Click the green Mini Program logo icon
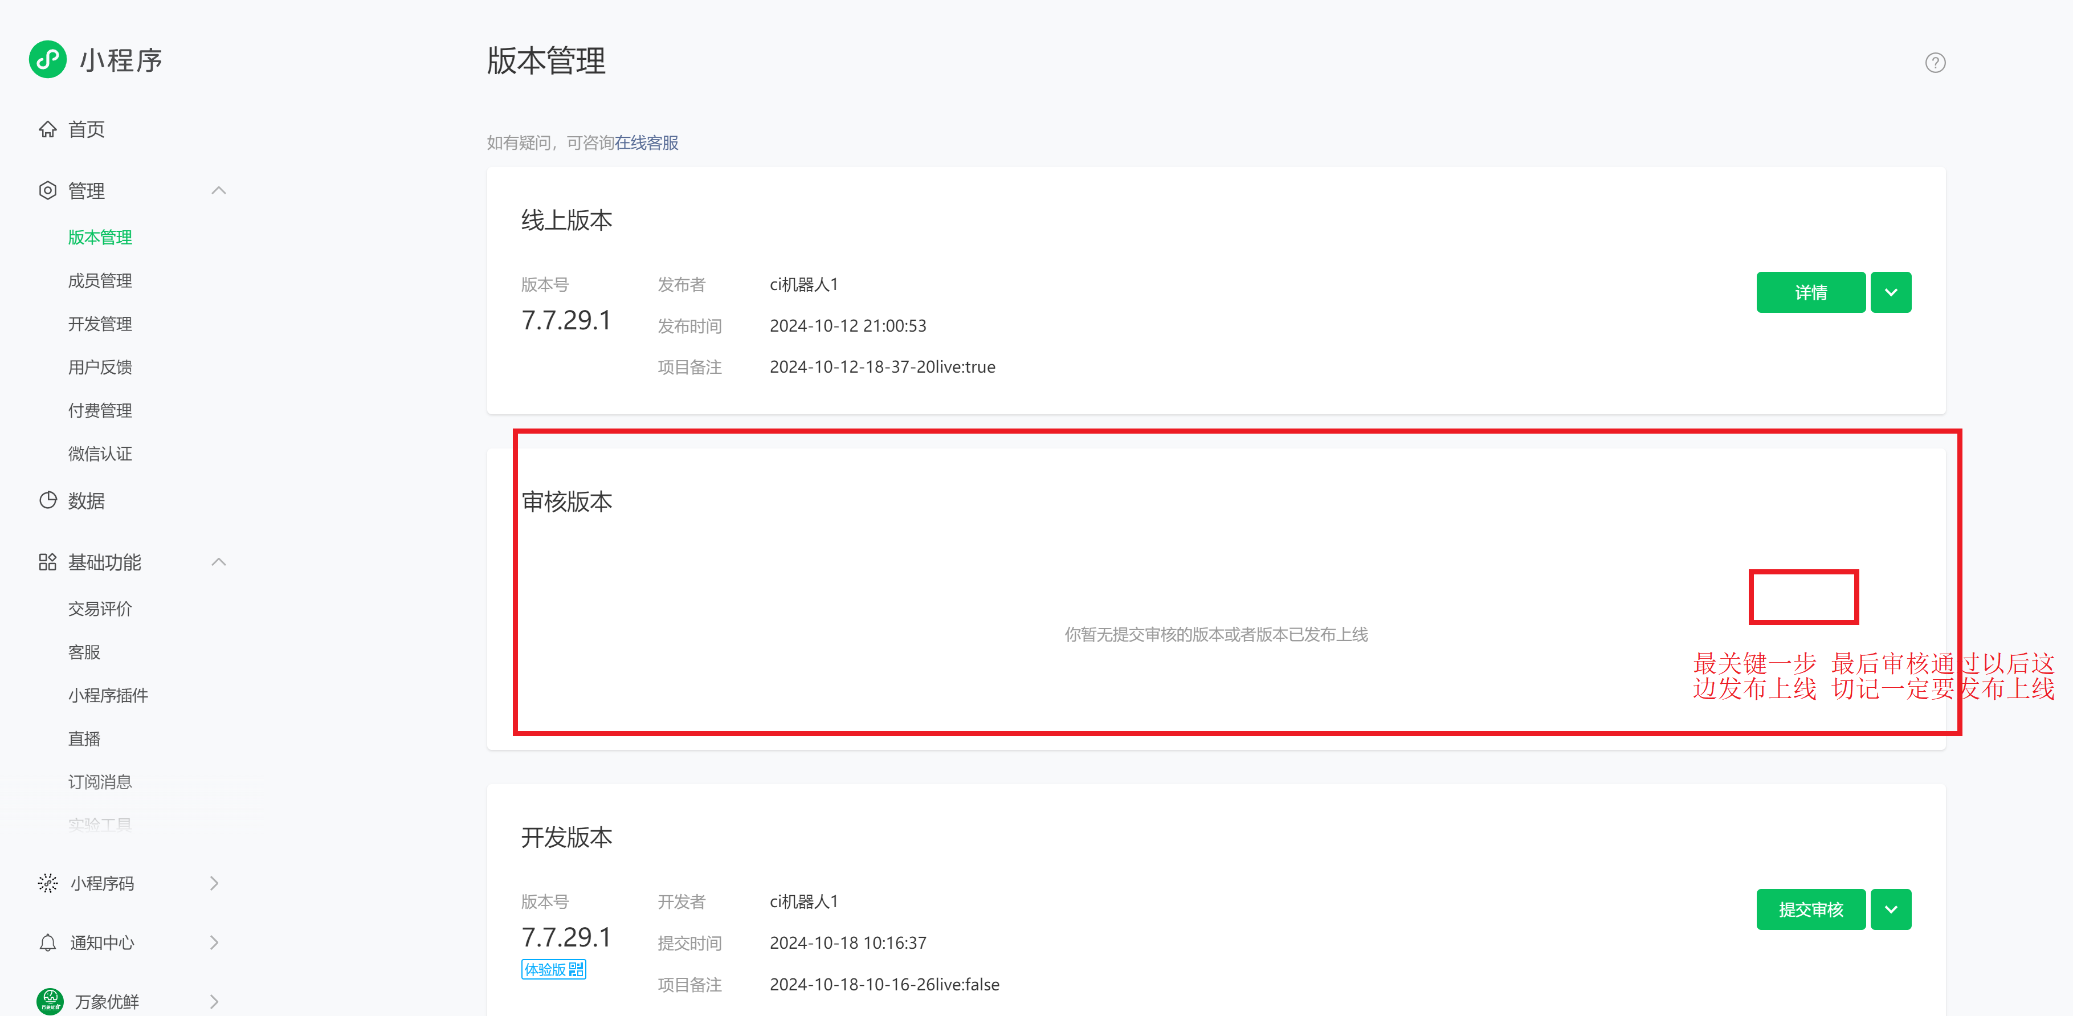 point(47,59)
